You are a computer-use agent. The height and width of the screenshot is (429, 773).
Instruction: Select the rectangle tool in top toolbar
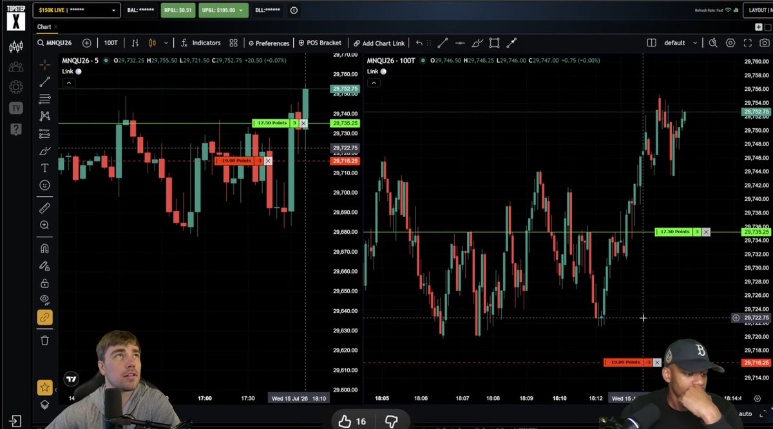click(494, 43)
